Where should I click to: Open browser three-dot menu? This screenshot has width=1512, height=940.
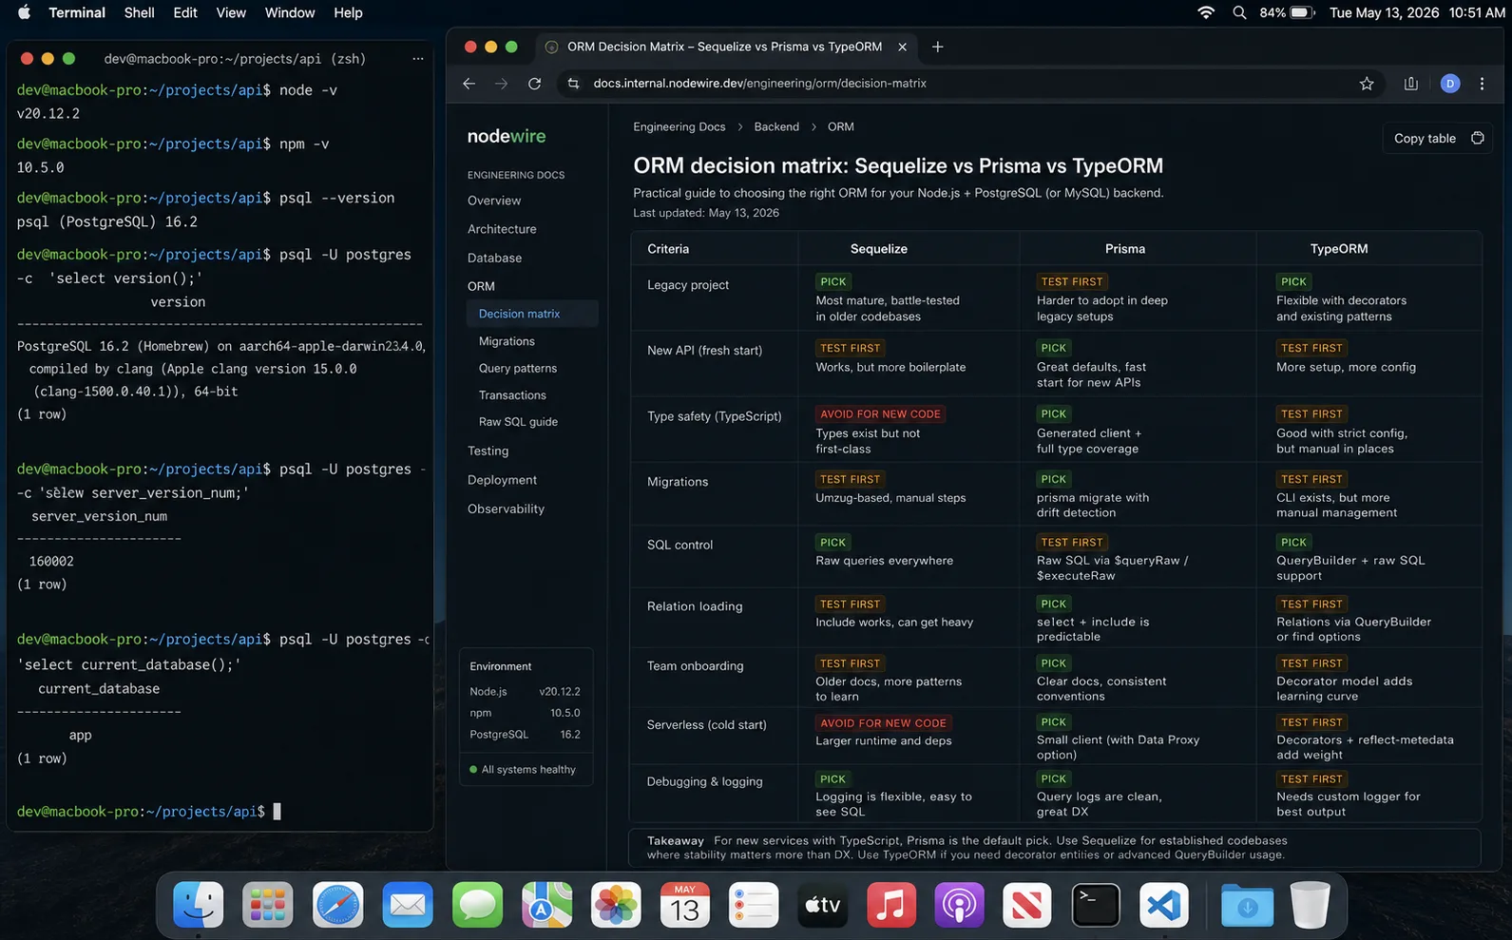[1483, 84]
